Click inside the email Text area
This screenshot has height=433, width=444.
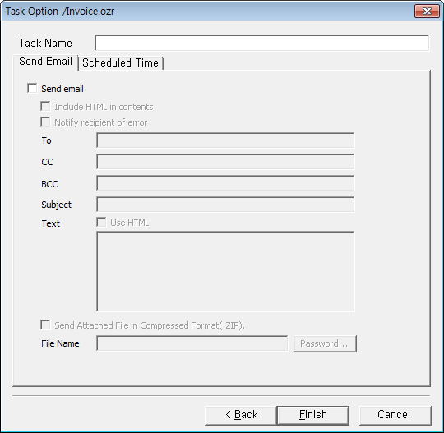225,271
